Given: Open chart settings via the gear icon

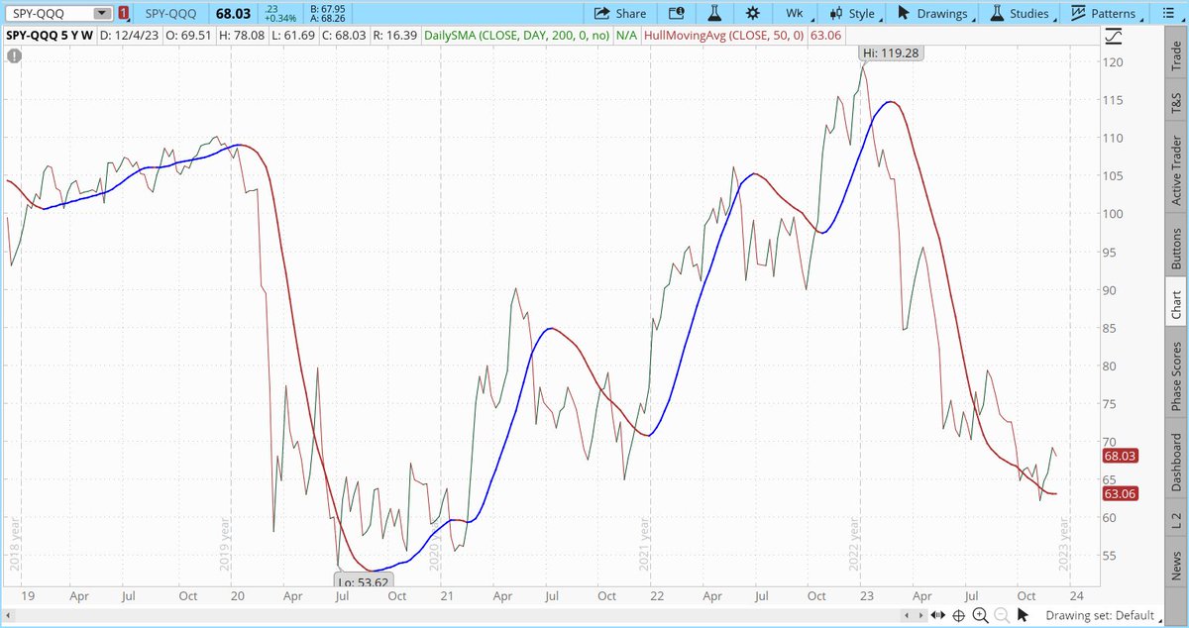Looking at the screenshot, I should click(x=752, y=14).
